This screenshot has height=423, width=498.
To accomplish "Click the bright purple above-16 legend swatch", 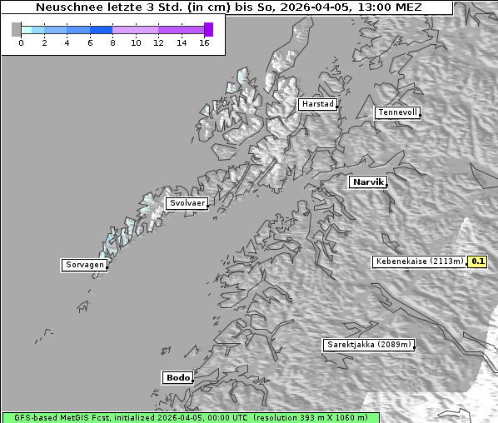I will (x=209, y=29).
